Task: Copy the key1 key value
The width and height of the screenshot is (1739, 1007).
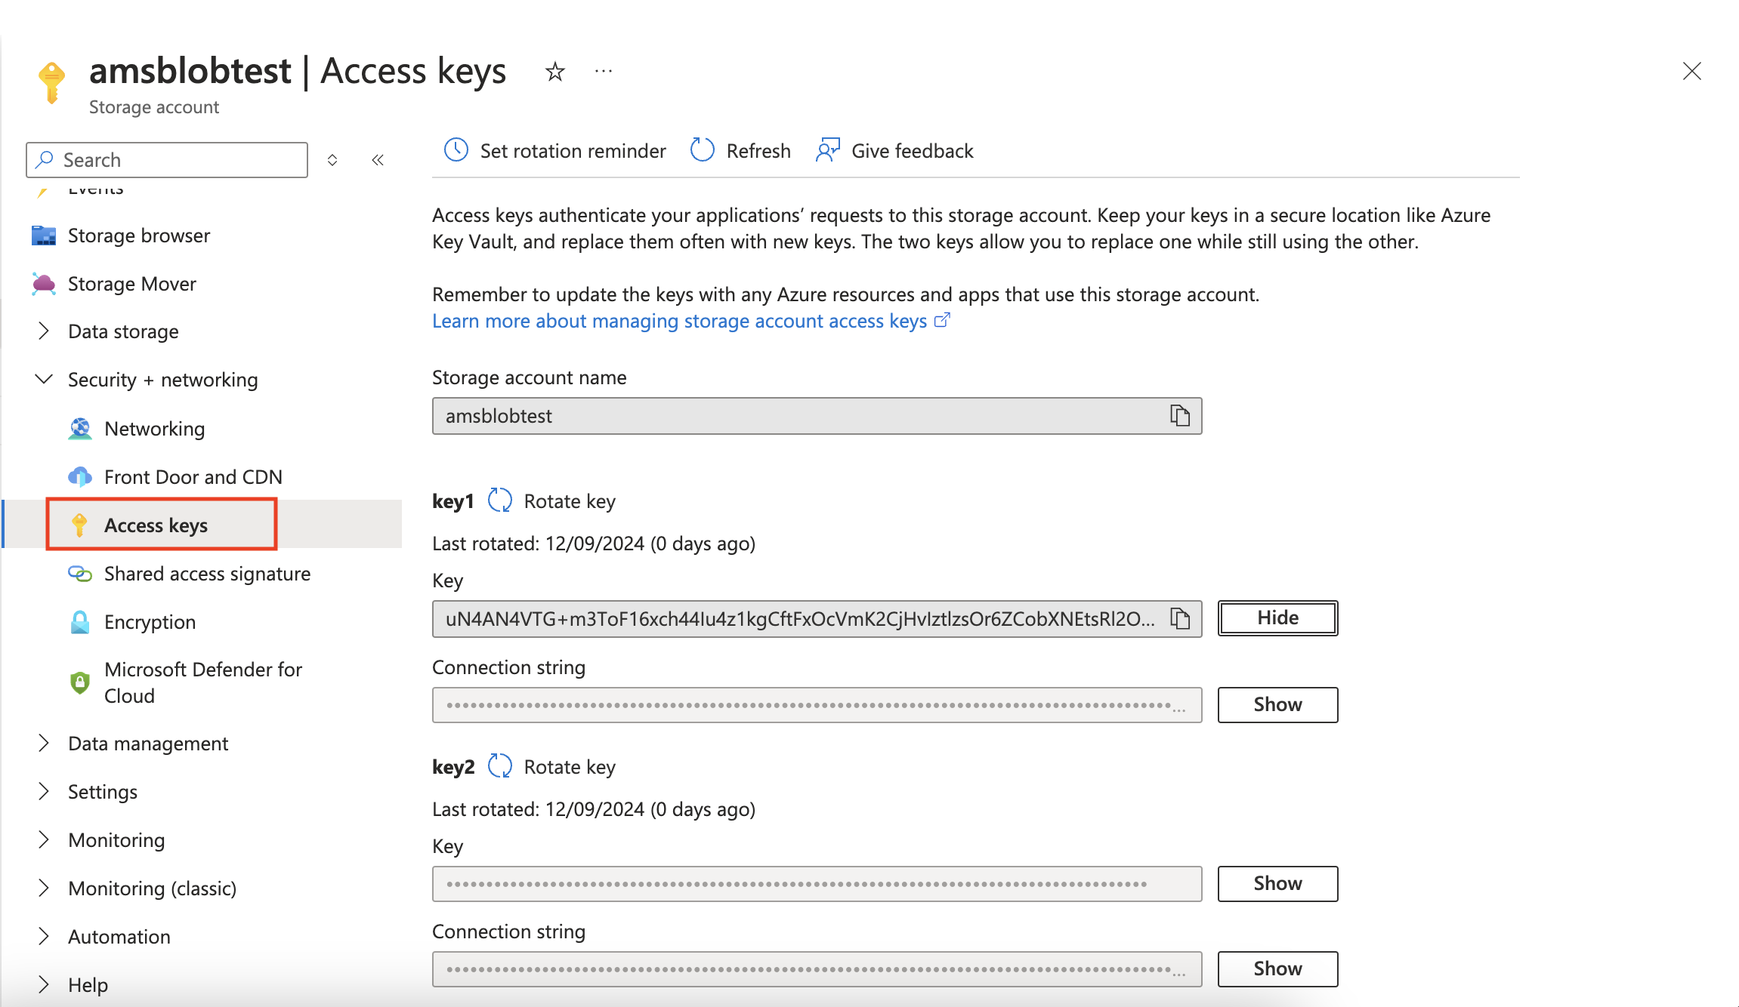Action: (1180, 619)
